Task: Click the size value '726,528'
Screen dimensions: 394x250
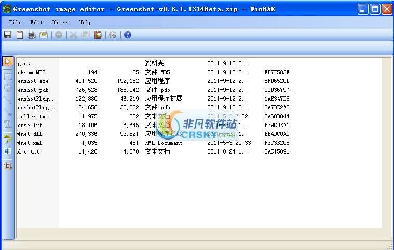Action: coord(86,90)
